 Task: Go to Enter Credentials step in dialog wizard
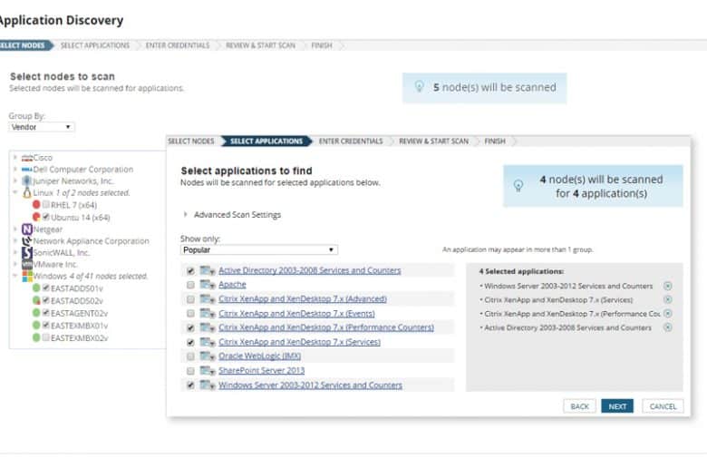point(351,141)
